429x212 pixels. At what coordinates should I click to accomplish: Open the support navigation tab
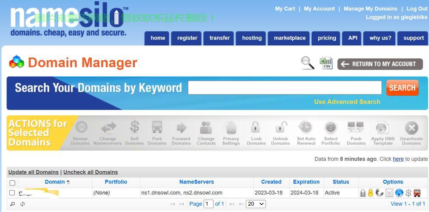click(x=413, y=38)
